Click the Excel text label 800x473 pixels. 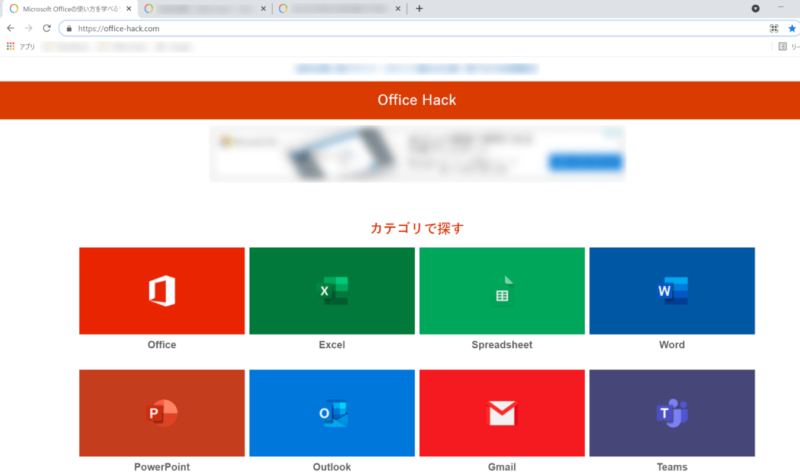[x=332, y=345]
